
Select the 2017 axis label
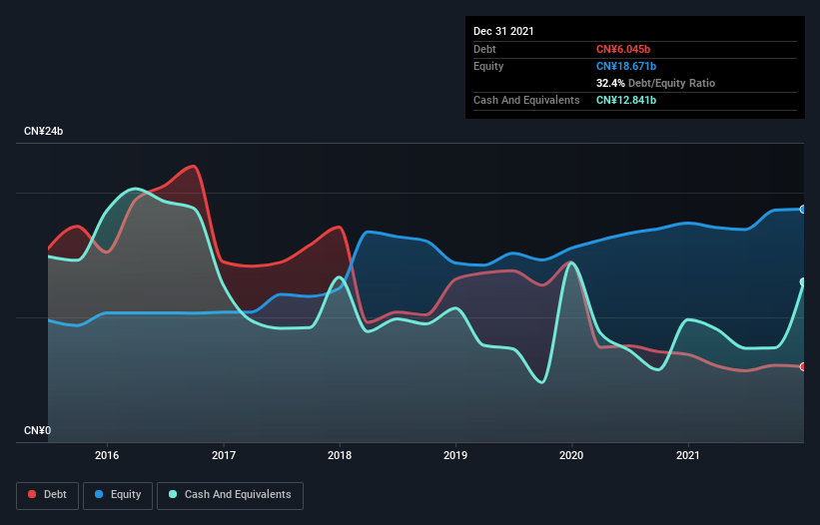point(224,455)
